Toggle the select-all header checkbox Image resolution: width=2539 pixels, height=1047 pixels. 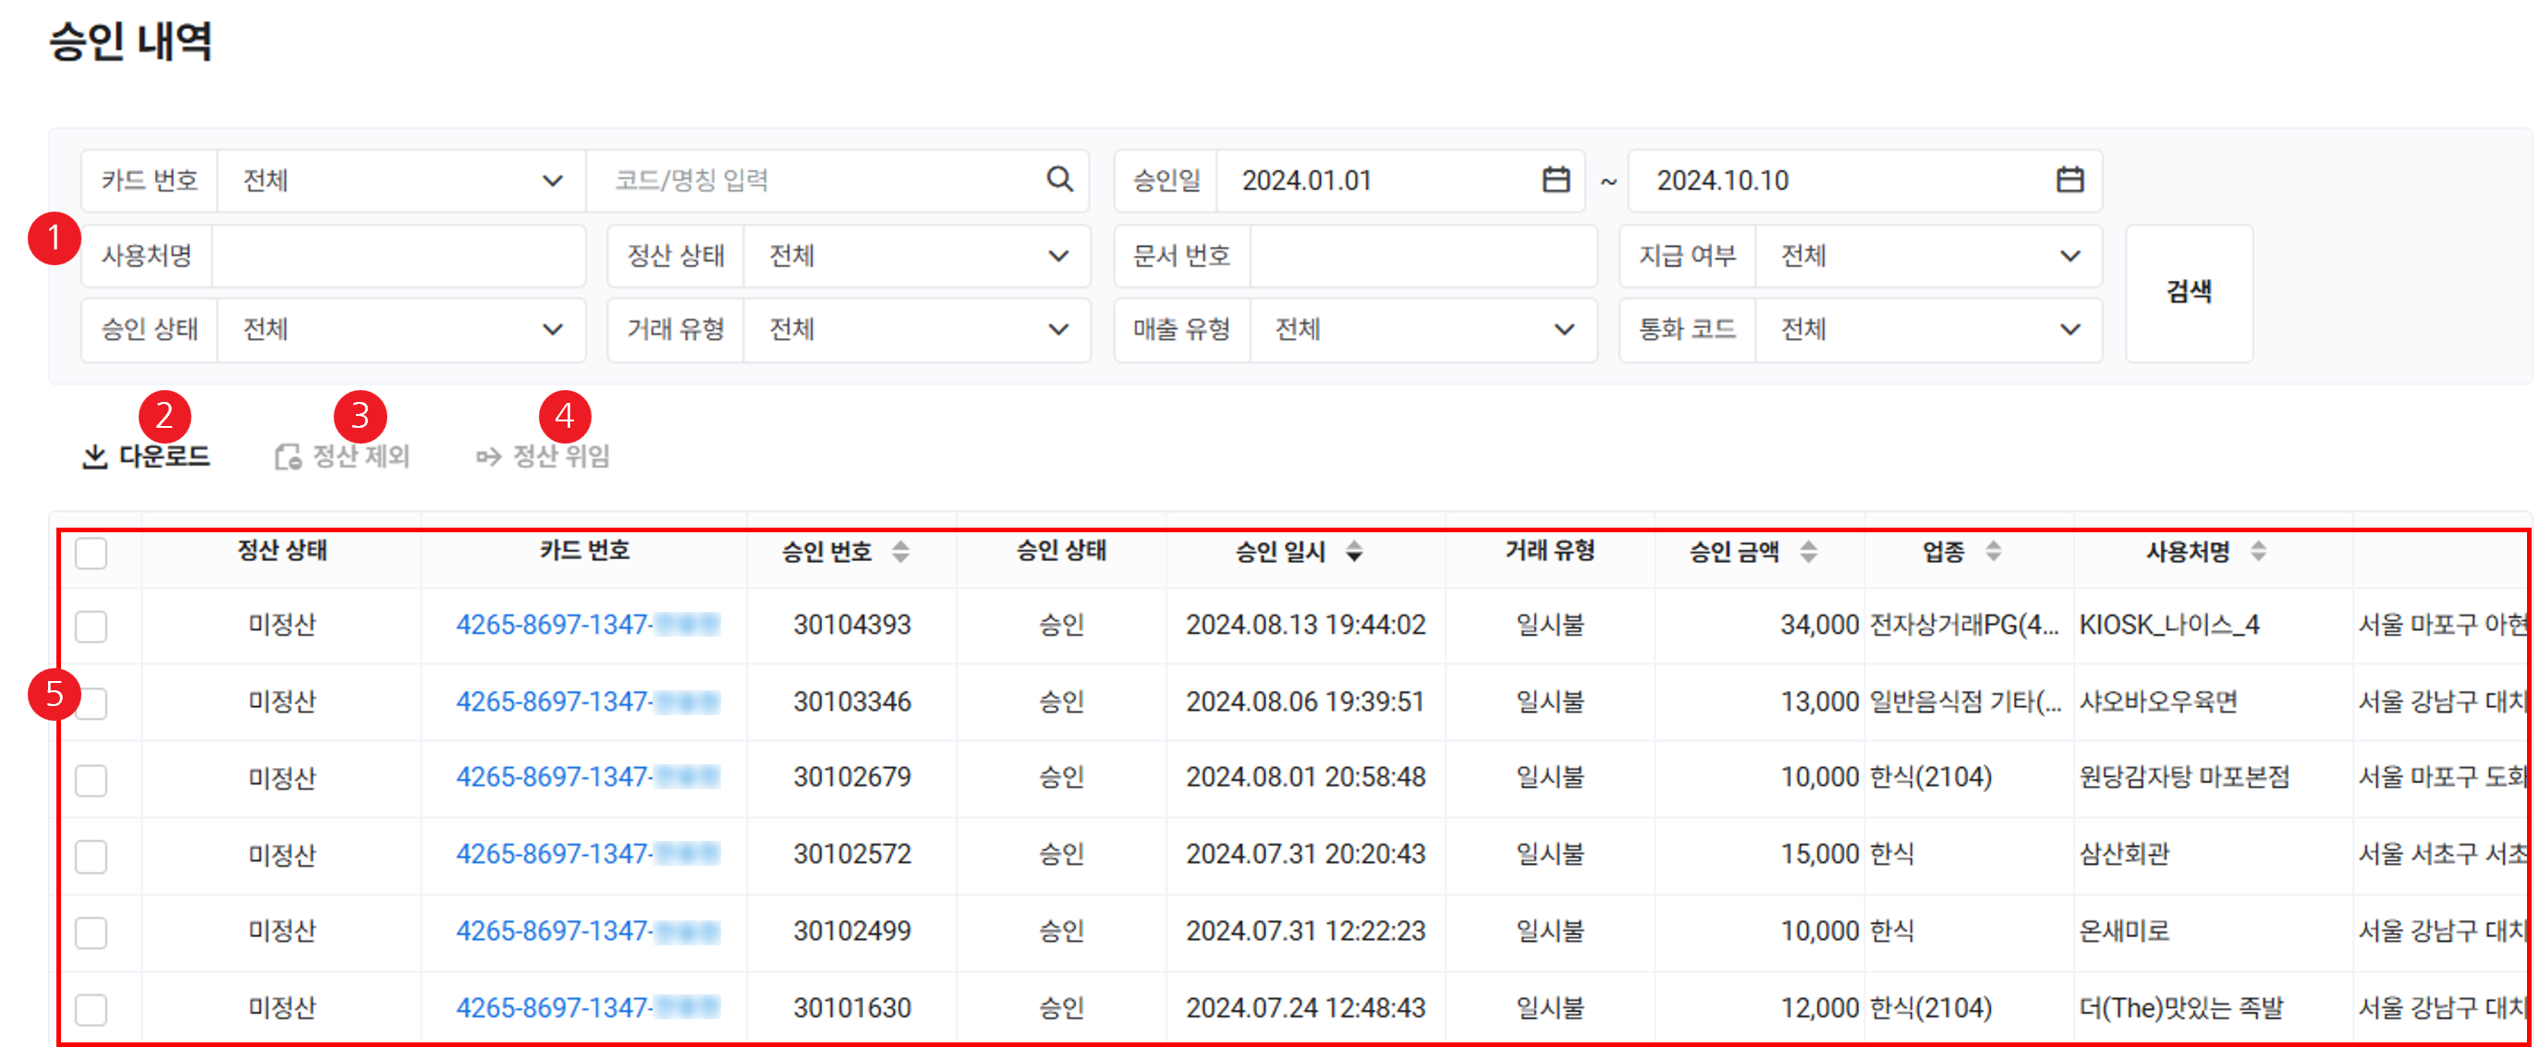click(91, 554)
